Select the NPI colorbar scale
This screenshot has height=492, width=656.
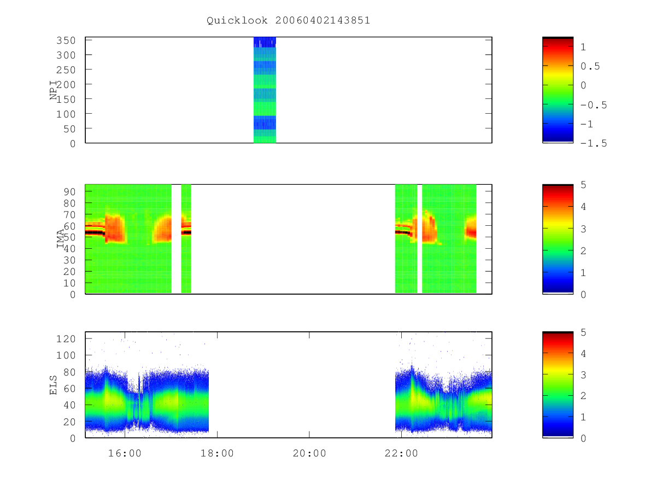pos(558,90)
